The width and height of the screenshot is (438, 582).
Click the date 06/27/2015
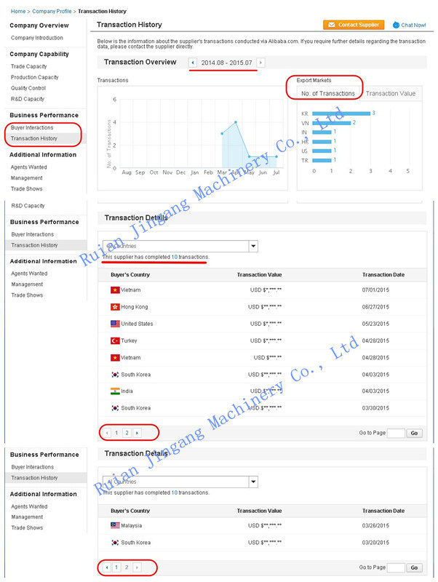click(x=375, y=307)
